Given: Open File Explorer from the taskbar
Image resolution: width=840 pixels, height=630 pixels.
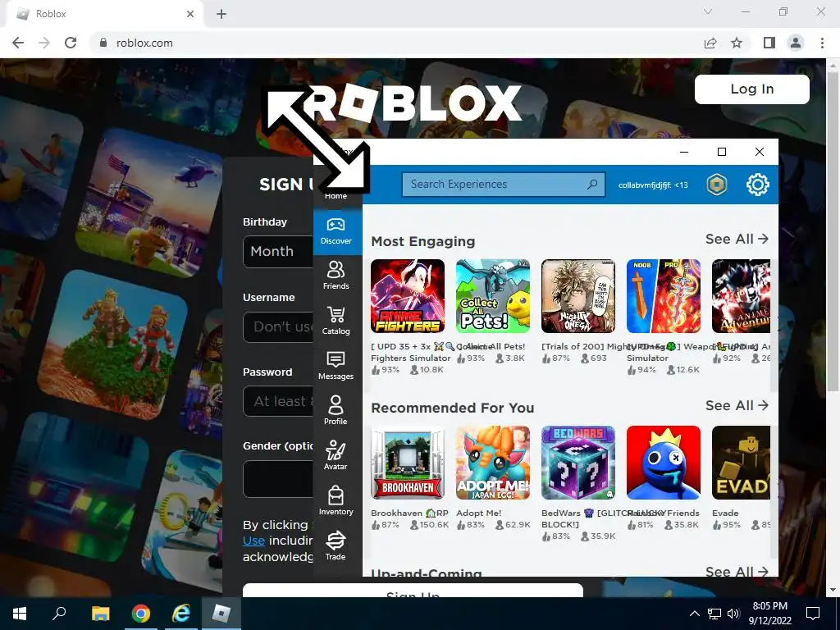Looking at the screenshot, I should click(100, 614).
